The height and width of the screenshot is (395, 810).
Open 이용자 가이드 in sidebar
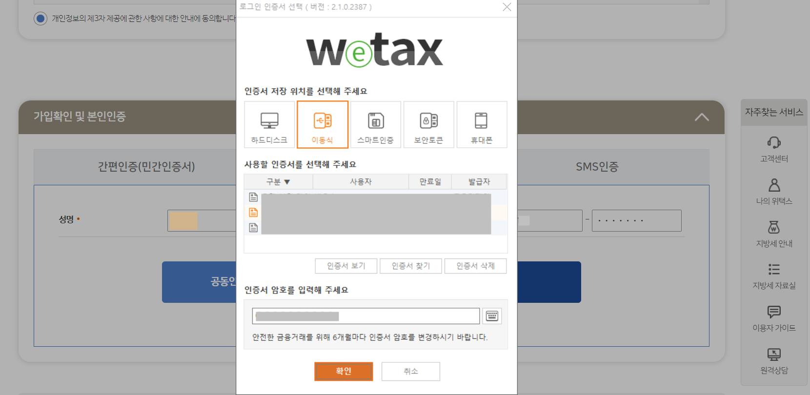point(774,318)
